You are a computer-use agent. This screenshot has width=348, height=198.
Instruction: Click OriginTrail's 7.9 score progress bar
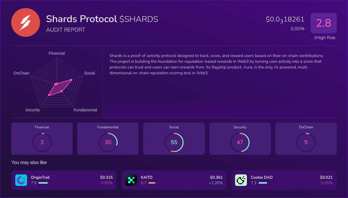point(43,183)
